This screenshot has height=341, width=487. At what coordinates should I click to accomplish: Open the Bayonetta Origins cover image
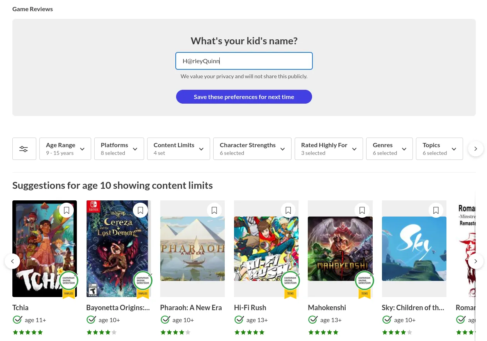click(x=118, y=249)
